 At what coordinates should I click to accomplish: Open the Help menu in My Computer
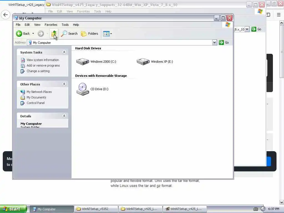pos(76,25)
